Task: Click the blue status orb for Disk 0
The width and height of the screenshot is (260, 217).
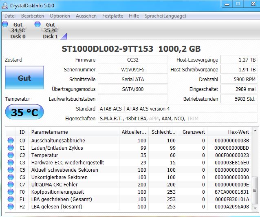Action: coord(5,24)
